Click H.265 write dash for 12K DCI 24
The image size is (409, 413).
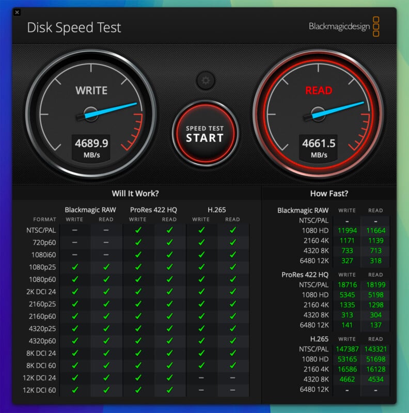(201, 378)
